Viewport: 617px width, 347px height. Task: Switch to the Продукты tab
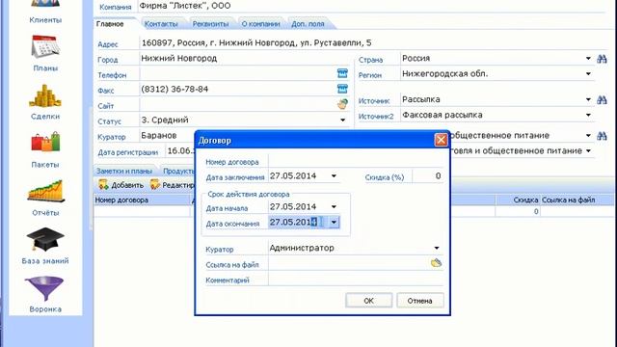(x=178, y=172)
